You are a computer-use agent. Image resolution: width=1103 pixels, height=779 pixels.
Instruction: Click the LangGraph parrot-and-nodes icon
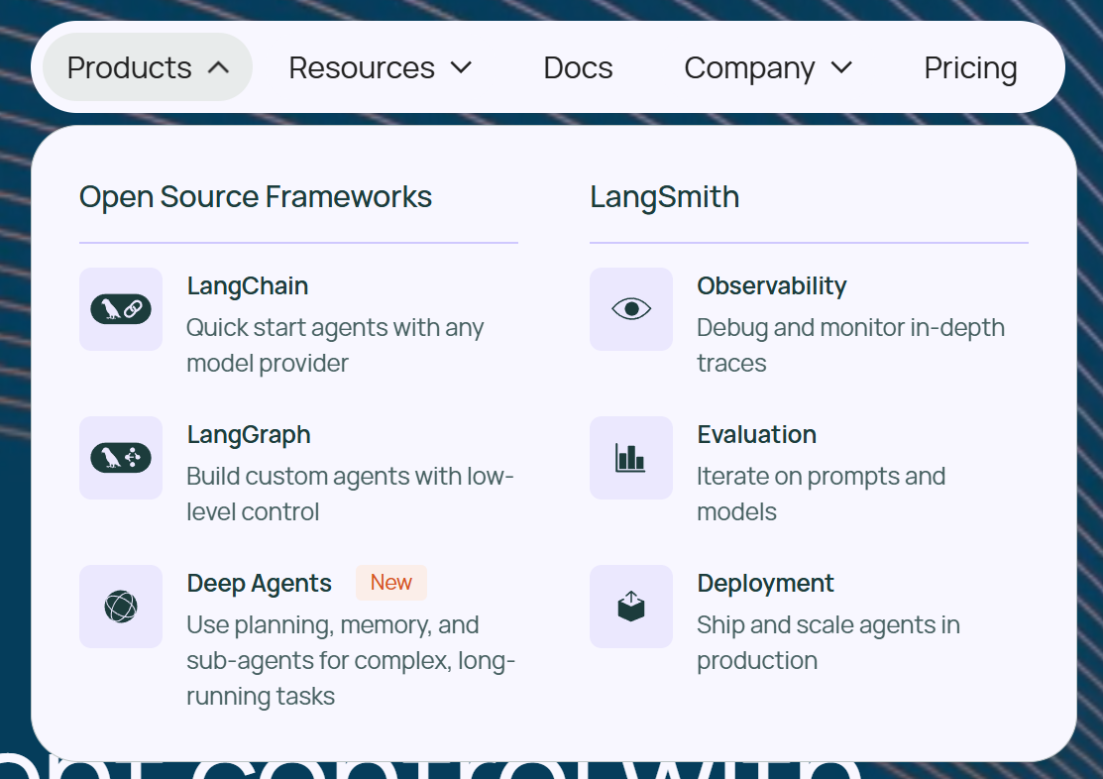[120, 458]
